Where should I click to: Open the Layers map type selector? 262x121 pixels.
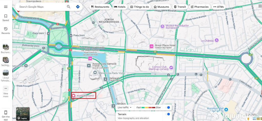point(23,114)
